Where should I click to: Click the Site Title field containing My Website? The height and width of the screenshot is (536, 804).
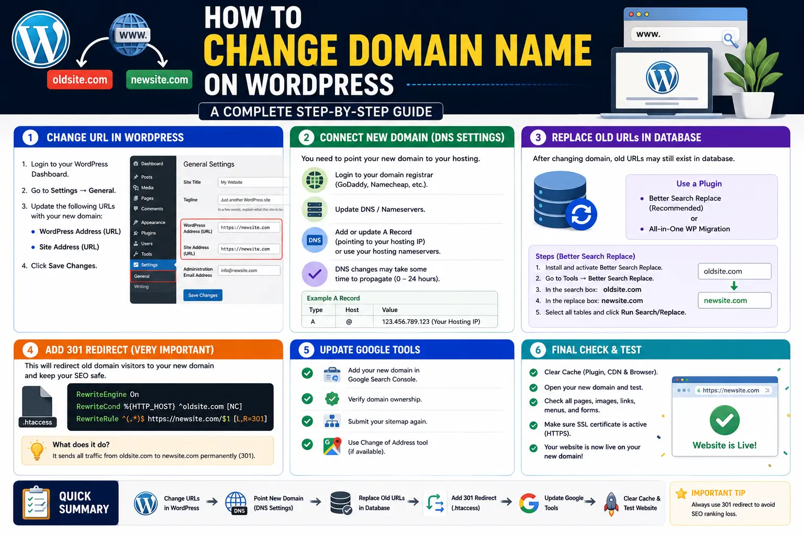point(250,182)
